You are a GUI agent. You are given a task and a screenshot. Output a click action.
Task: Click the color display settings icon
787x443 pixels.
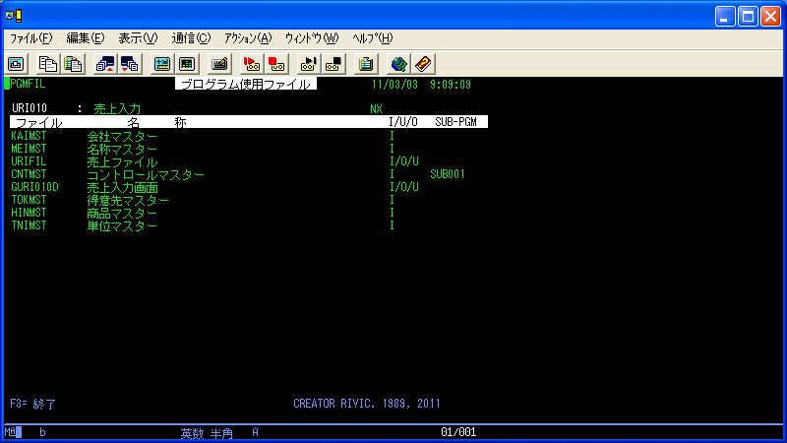point(162,64)
